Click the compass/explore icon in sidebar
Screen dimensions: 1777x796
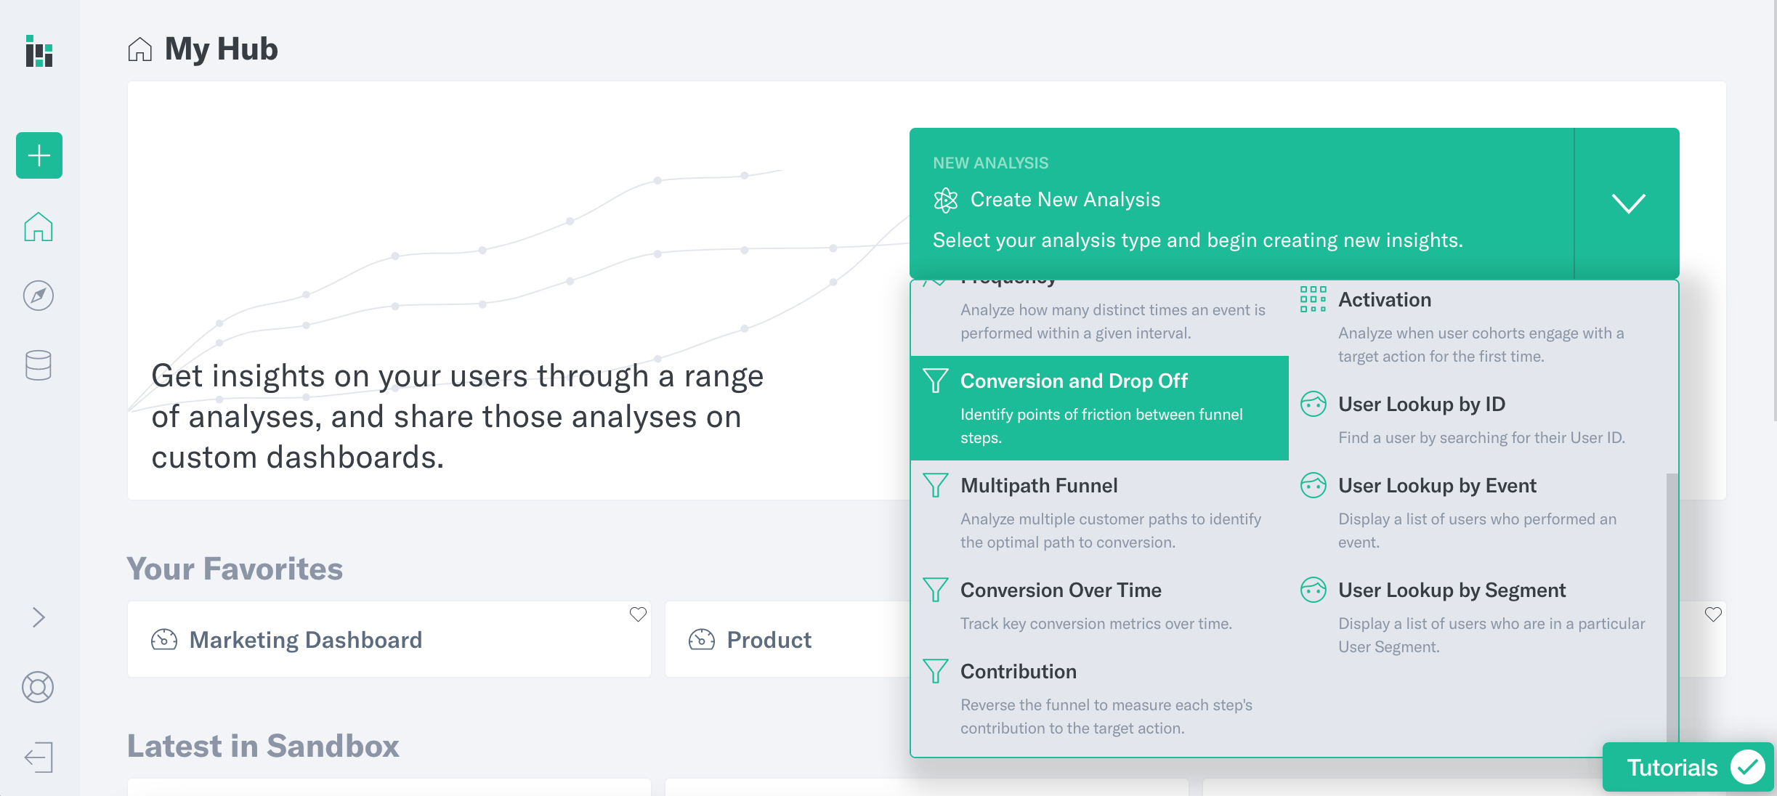point(37,296)
